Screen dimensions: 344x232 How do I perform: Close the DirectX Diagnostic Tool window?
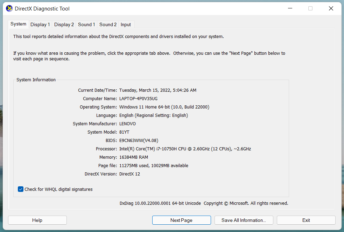coord(331,9)
